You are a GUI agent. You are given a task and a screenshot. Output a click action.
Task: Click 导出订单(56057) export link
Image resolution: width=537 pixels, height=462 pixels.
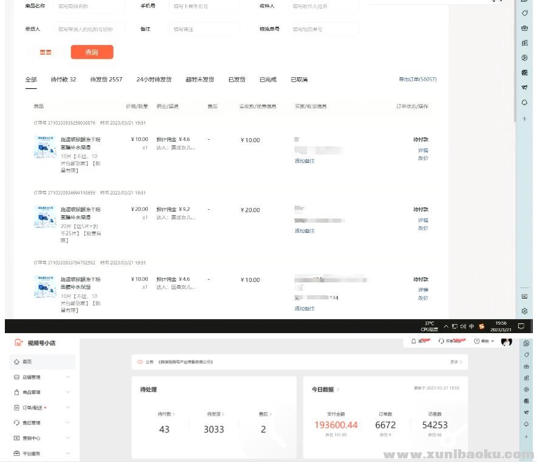coord(417,80)
